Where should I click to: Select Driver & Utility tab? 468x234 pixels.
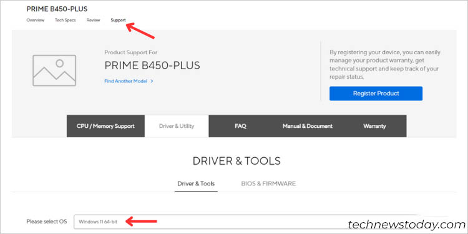tap(177, 126)
